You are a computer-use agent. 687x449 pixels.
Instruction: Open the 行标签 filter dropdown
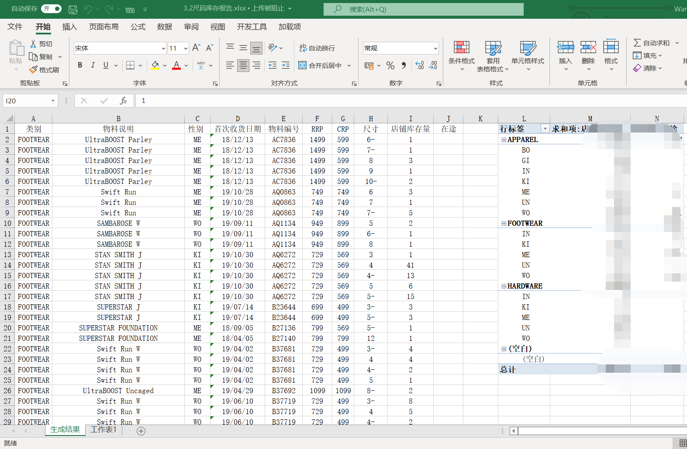pyautogui.click(x=545, y=129)
